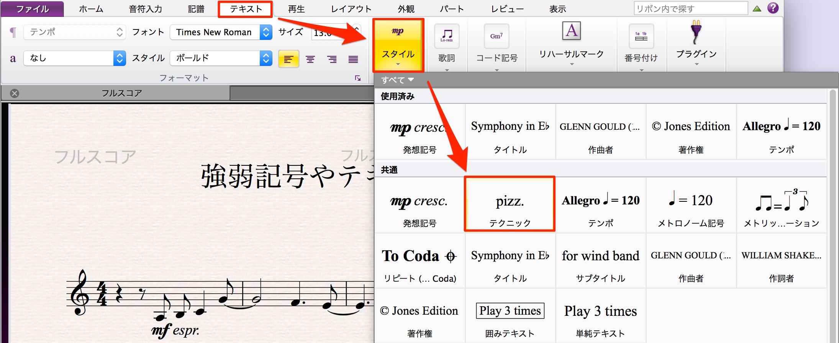839x343 pixels.
Task: Open the プラグイン plug-ins icon
Action: coord(696,32)
